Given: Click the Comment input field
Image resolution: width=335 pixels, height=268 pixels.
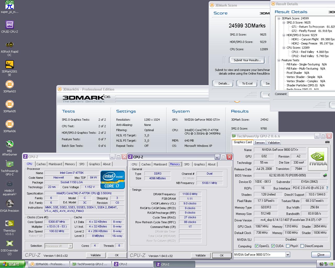Looking at the screenshot, I should (x=311, y=94).
